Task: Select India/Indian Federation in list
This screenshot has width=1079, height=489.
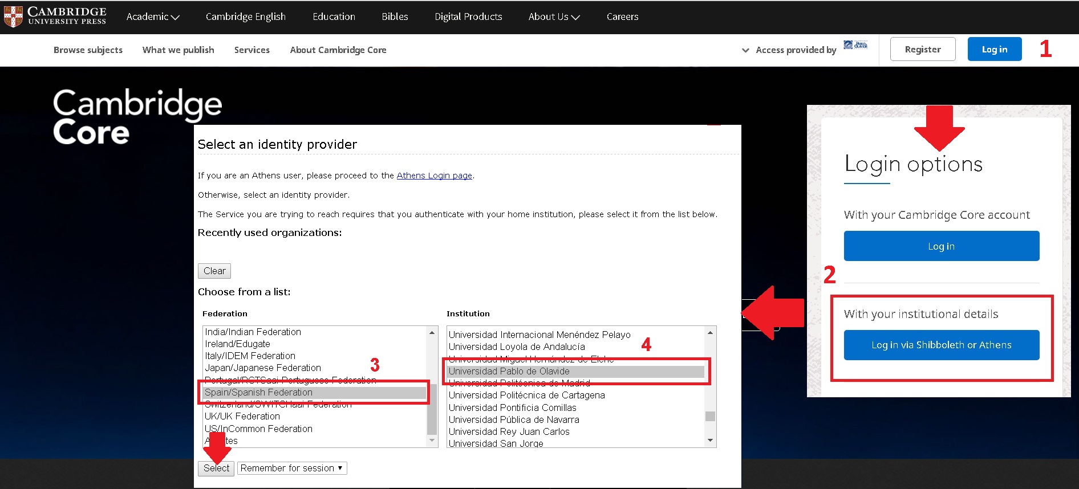Action: pos(314,332)
